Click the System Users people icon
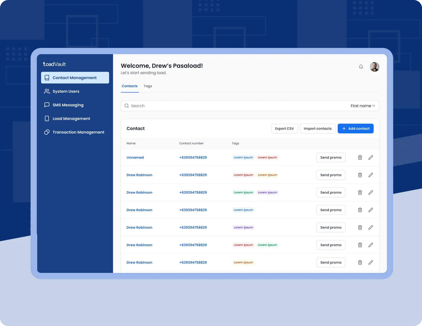The width and height of the screenshot is (422, 326). click(x=47, y=91)
